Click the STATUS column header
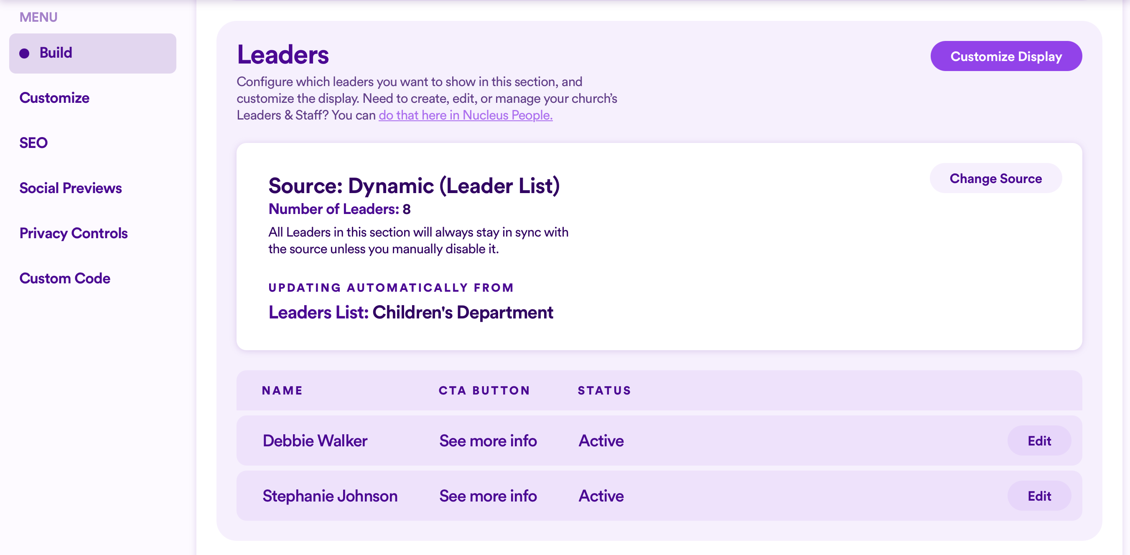The image size is (1130, 555). coord(604,390)
